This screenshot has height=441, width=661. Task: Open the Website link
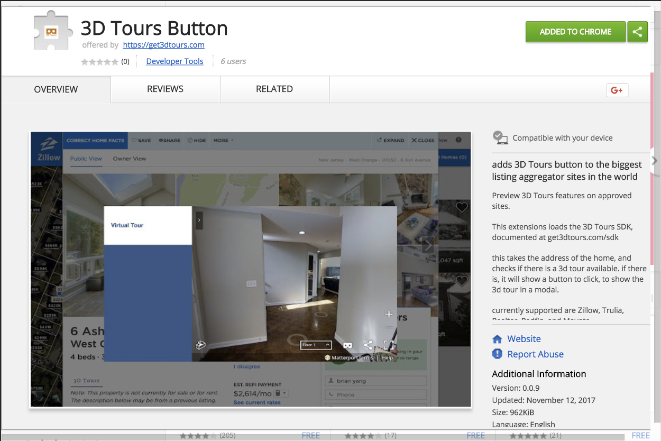524,339
